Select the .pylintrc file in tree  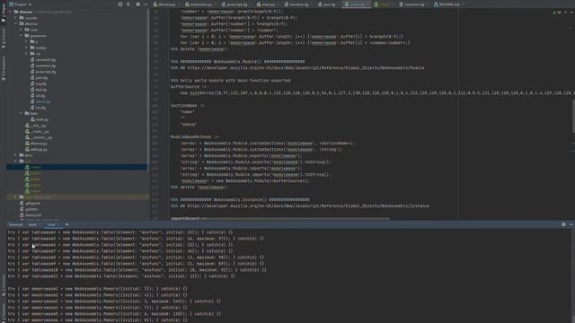(x=29, y=209)
